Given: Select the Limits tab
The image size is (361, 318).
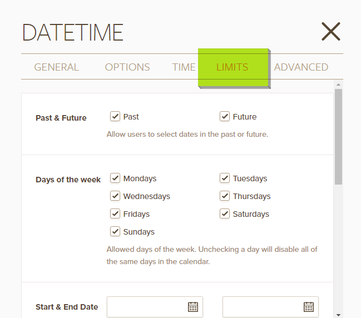Looking at the screenshot, I should point(233,67).
